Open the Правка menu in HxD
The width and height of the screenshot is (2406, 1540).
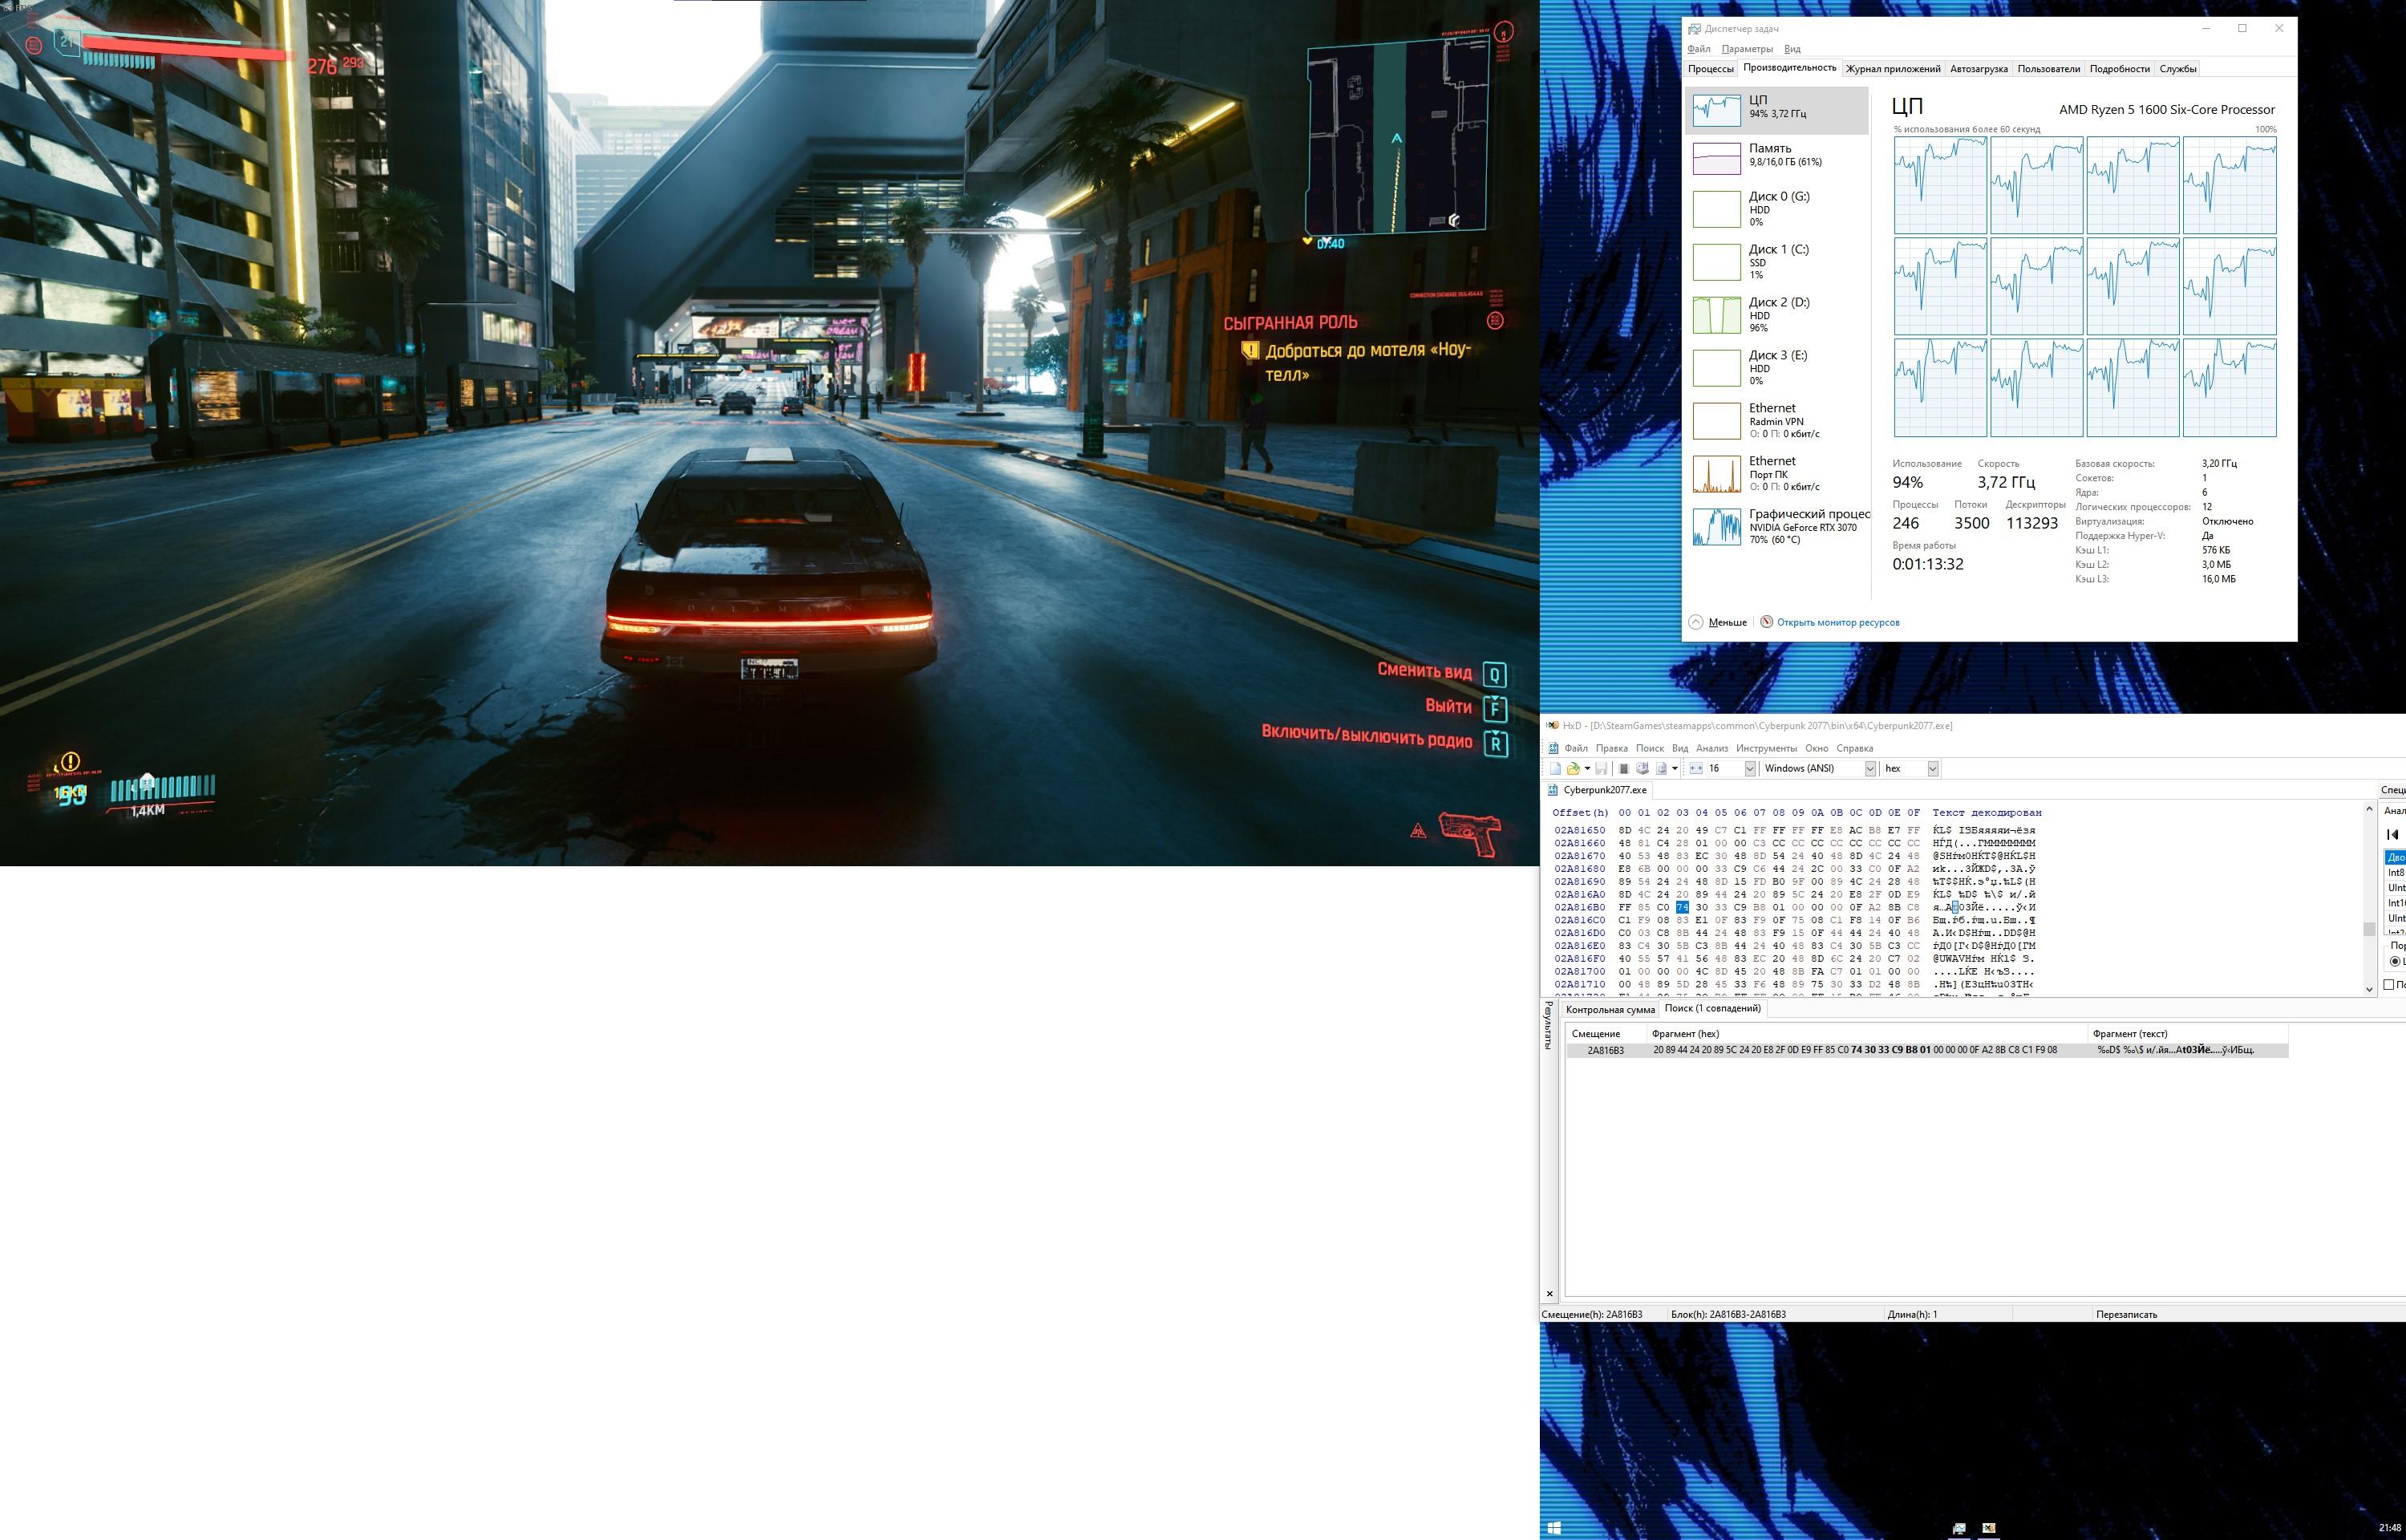[x=1612, y=749]
